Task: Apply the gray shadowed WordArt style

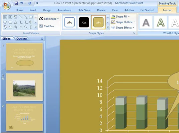Action: pyautogui.click(x=146, y=22)
